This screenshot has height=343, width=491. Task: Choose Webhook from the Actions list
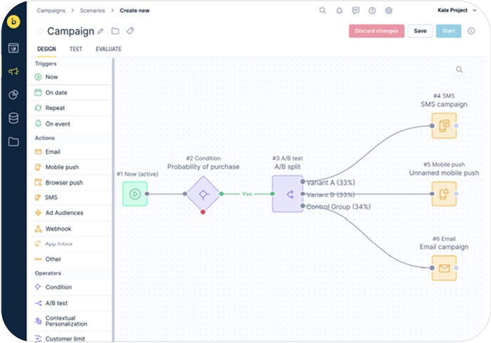[x=58, y=228]
